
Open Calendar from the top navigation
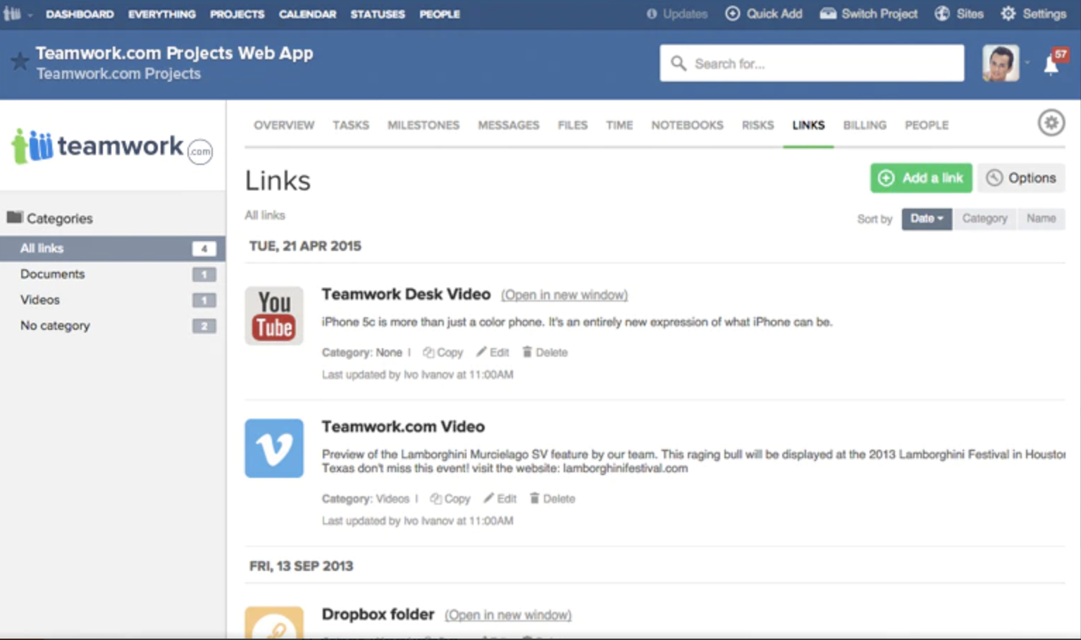(x=307, y=14)
